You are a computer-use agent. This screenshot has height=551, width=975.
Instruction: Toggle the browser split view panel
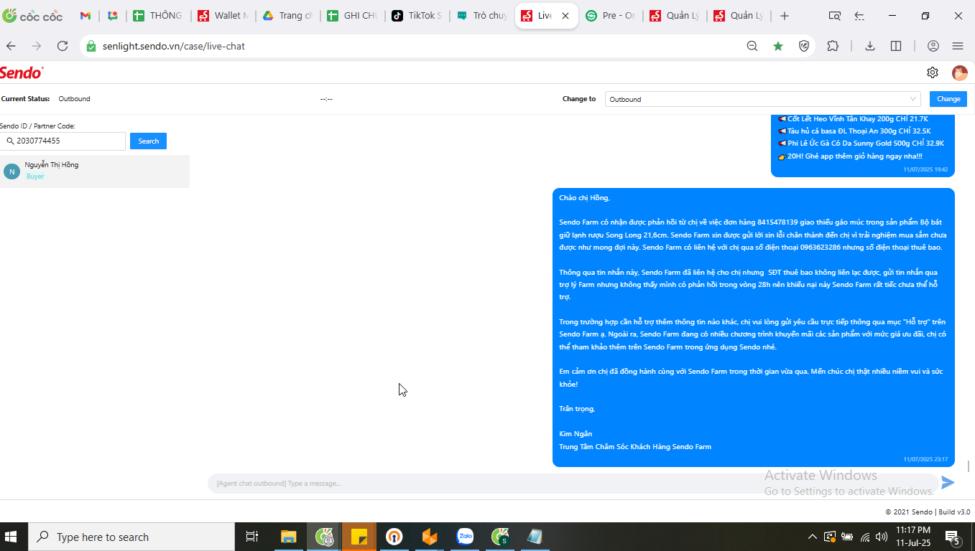pyautogui.click(x=896, y=46)
